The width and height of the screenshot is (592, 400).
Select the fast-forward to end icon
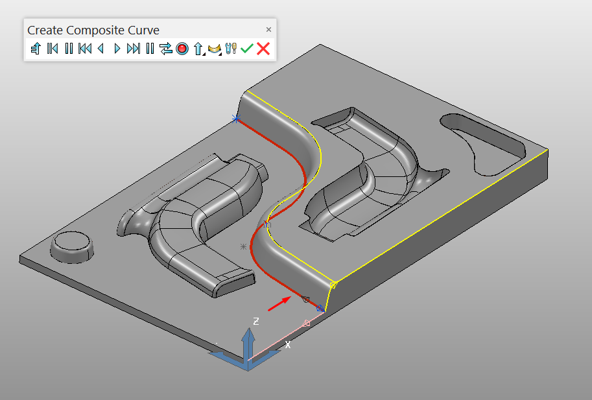pyautogui.click(x=133, y=48)
